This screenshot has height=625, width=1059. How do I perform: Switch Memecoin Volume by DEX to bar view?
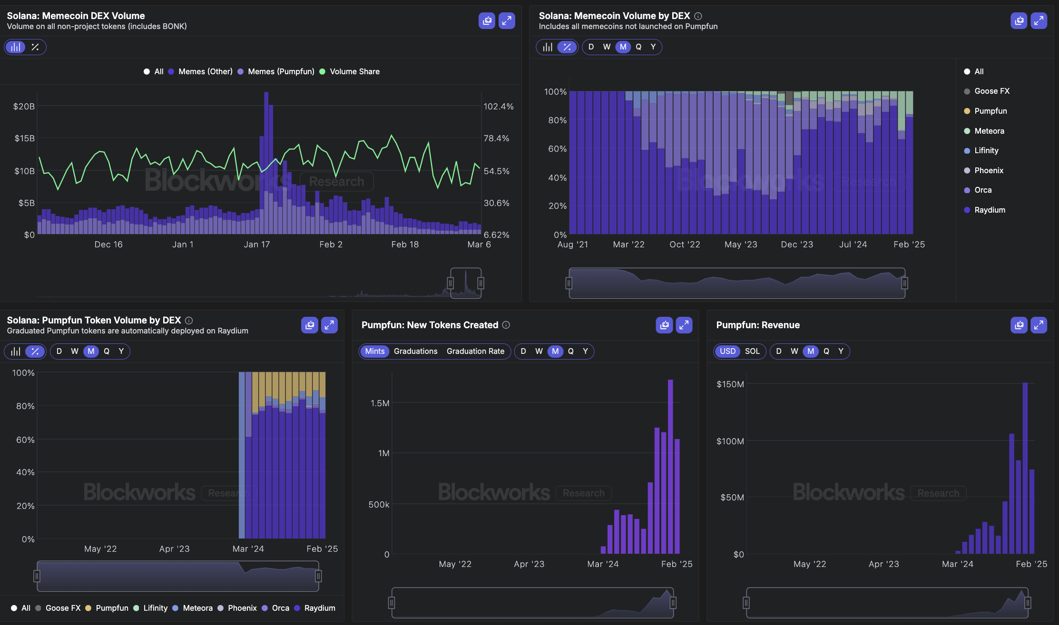(548, 47)
